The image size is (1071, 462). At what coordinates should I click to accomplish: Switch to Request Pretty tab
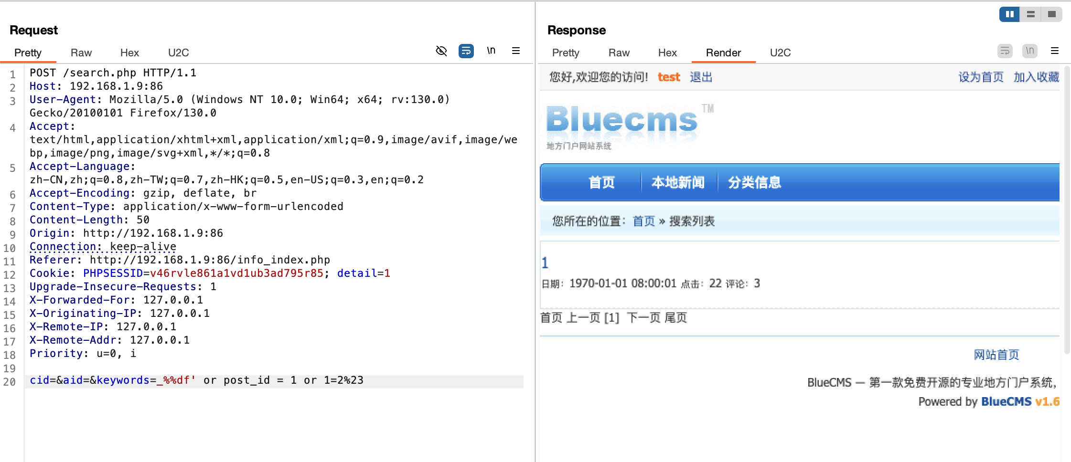click(28, 52)
